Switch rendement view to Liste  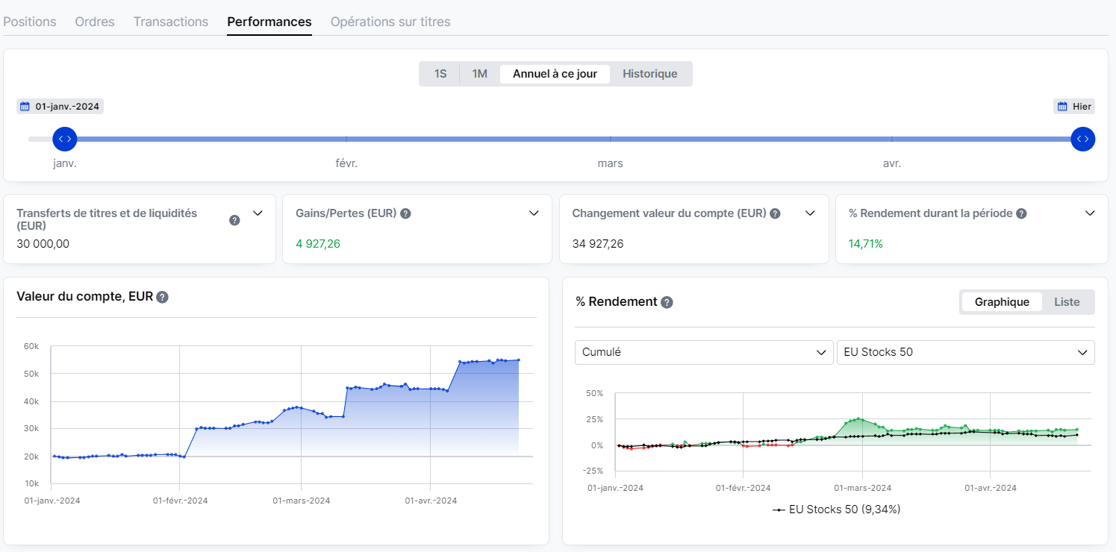[1067, 302]
